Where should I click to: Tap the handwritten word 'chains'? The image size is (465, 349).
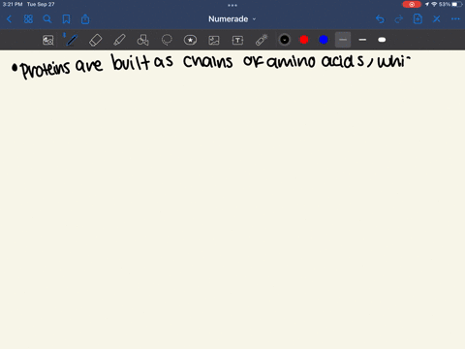click(207, 61)
